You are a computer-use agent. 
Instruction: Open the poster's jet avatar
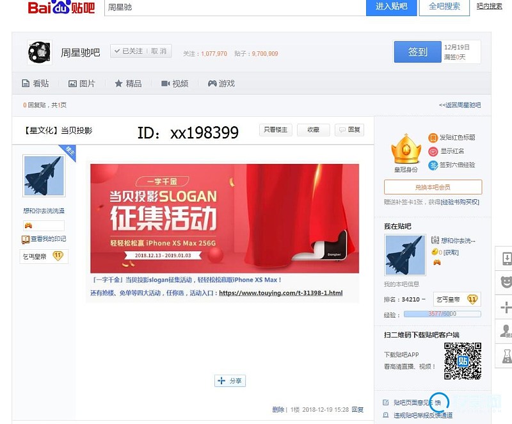(44, 175)
